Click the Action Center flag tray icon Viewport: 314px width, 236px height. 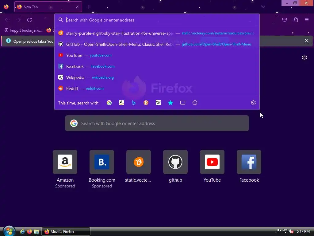(x=279, y=231)
